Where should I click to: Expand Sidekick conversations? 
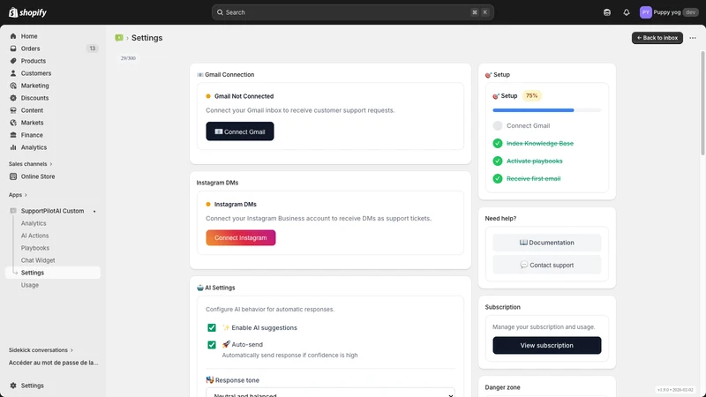click(x=41, y=350)
